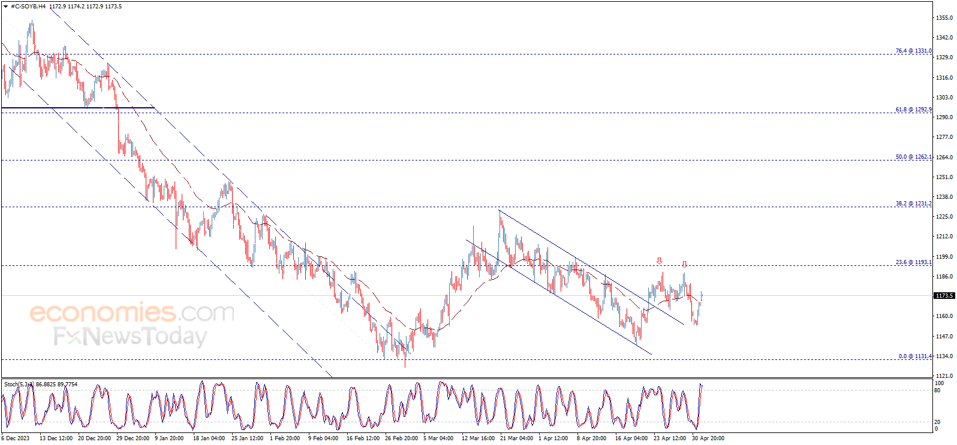Click the 1355.0 price axis value
The width and height of the screenshot is (957, 445).
pos(944,18)
